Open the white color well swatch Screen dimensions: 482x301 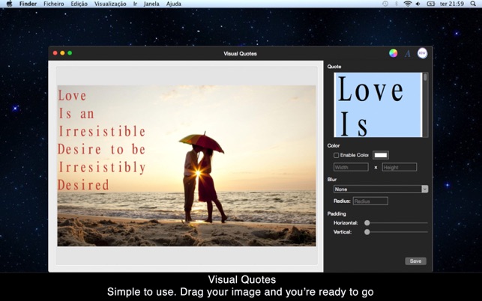pos(381,155)
